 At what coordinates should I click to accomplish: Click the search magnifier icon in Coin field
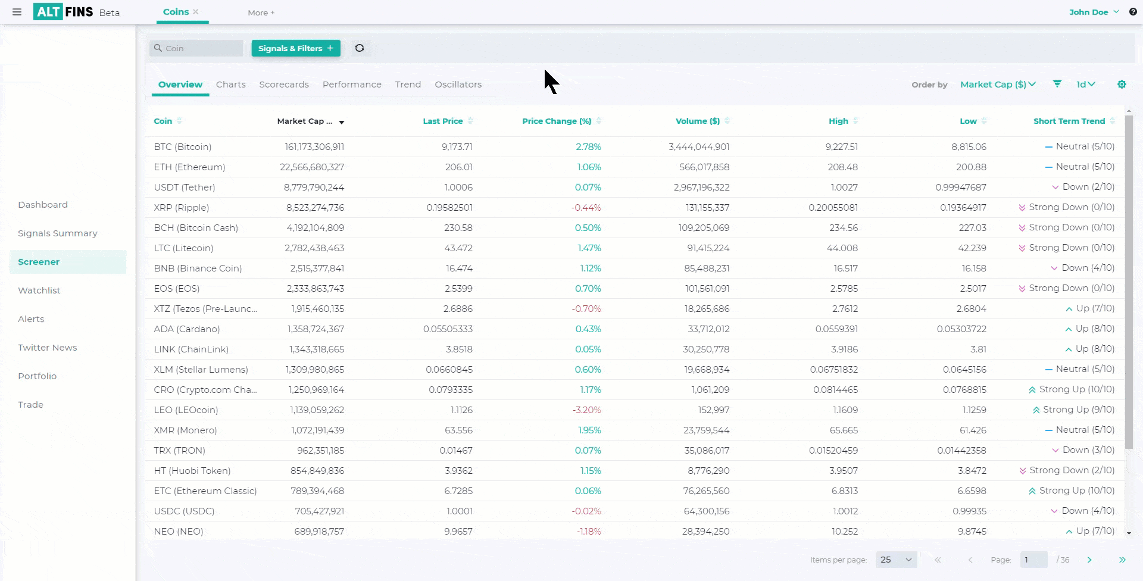[158, 48]
